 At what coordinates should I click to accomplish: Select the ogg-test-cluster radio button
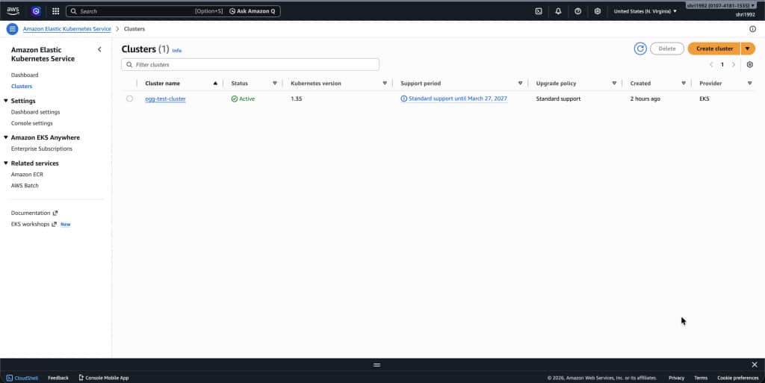(x=129, y=99)
